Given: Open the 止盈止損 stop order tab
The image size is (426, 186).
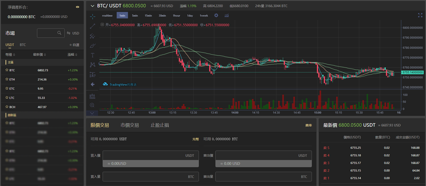Looking at the screenshot, I should click(x=160, y=125).
